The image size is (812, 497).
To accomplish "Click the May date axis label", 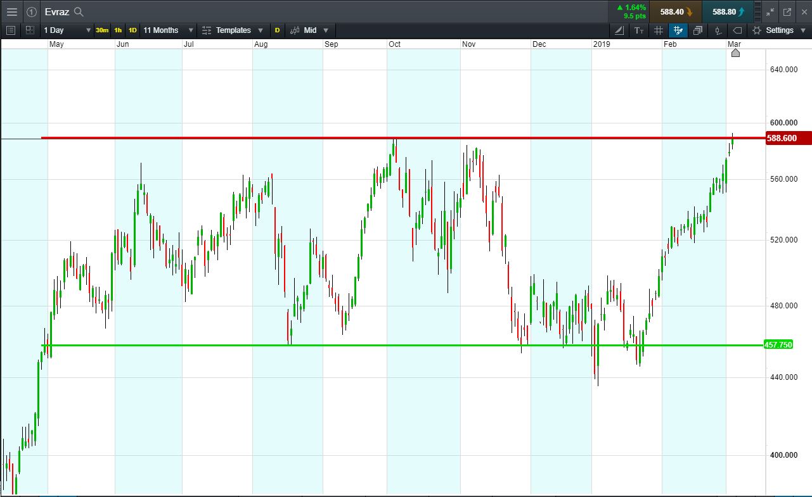I will pyautogui.click(x=56, y=44).
